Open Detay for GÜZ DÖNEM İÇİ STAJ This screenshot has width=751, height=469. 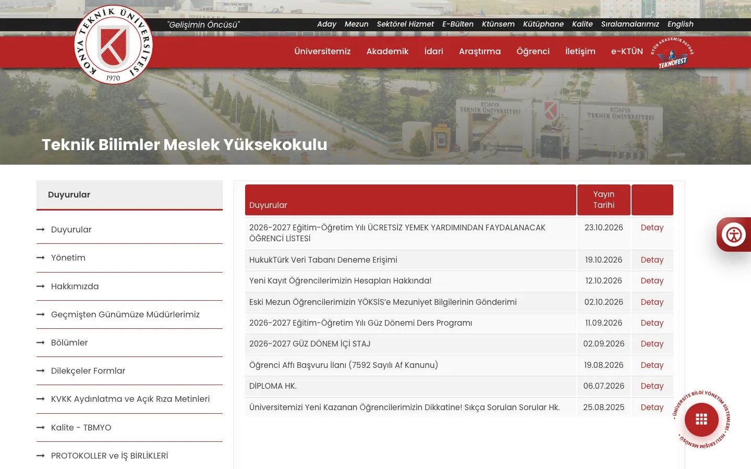tap(652, 344)
